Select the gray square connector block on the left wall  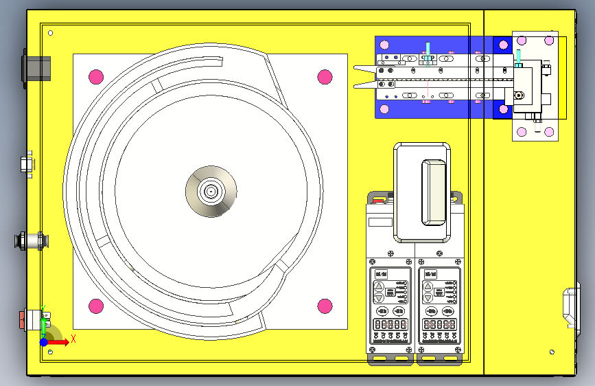pos(37,69)
